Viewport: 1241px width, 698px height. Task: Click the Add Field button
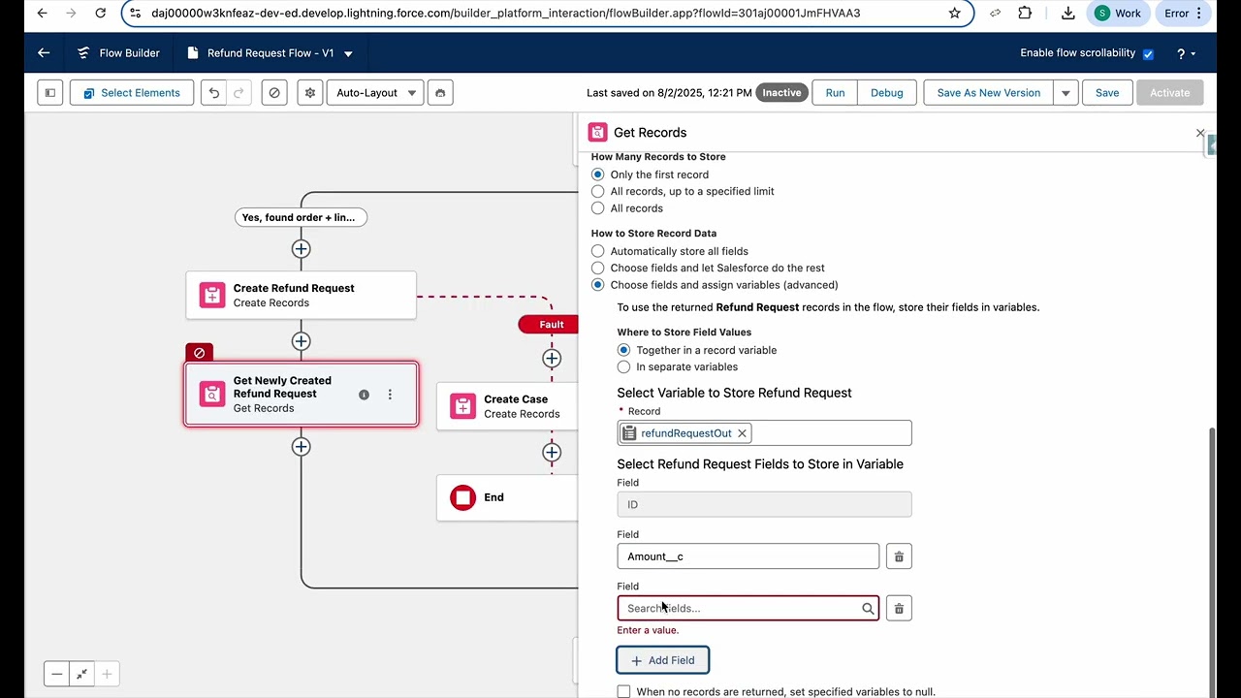pos(663,660)
